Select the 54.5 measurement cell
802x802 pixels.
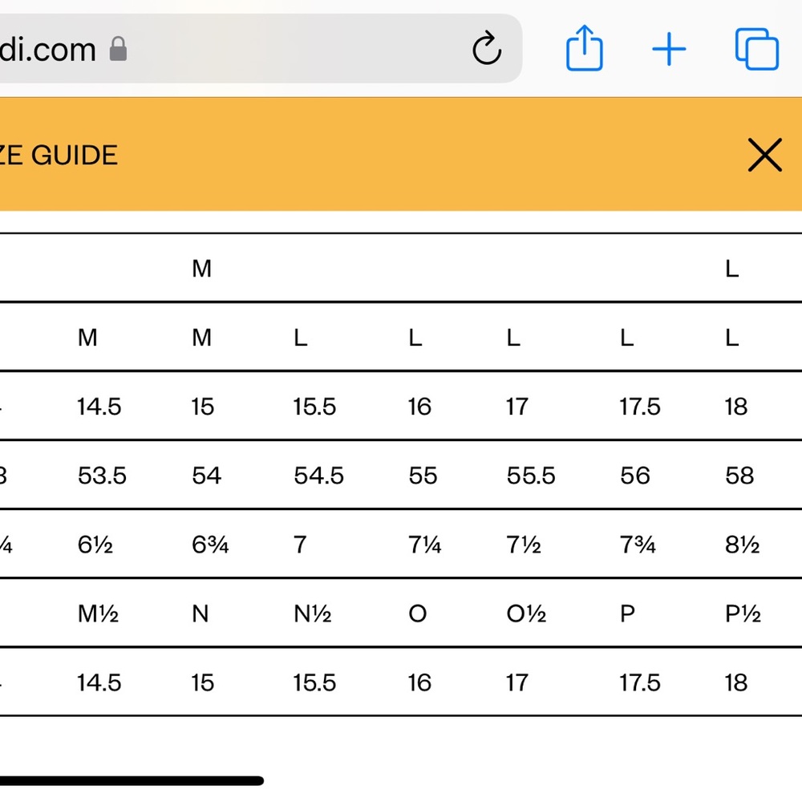pos(318,476)
